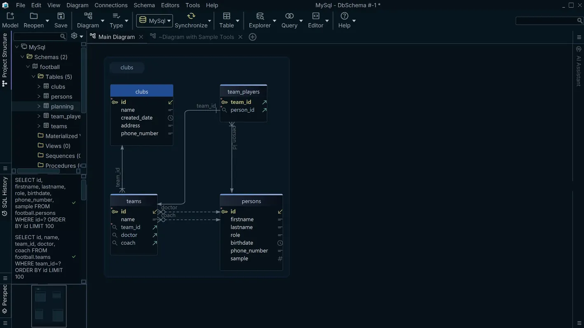
Task: Open the Query tool icon
Action: pyautogui.click(x=289, y=16)
